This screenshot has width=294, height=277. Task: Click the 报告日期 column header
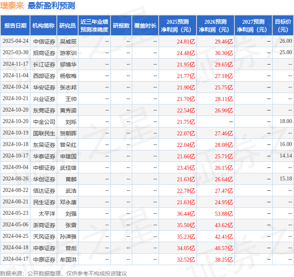click(15, 25)
